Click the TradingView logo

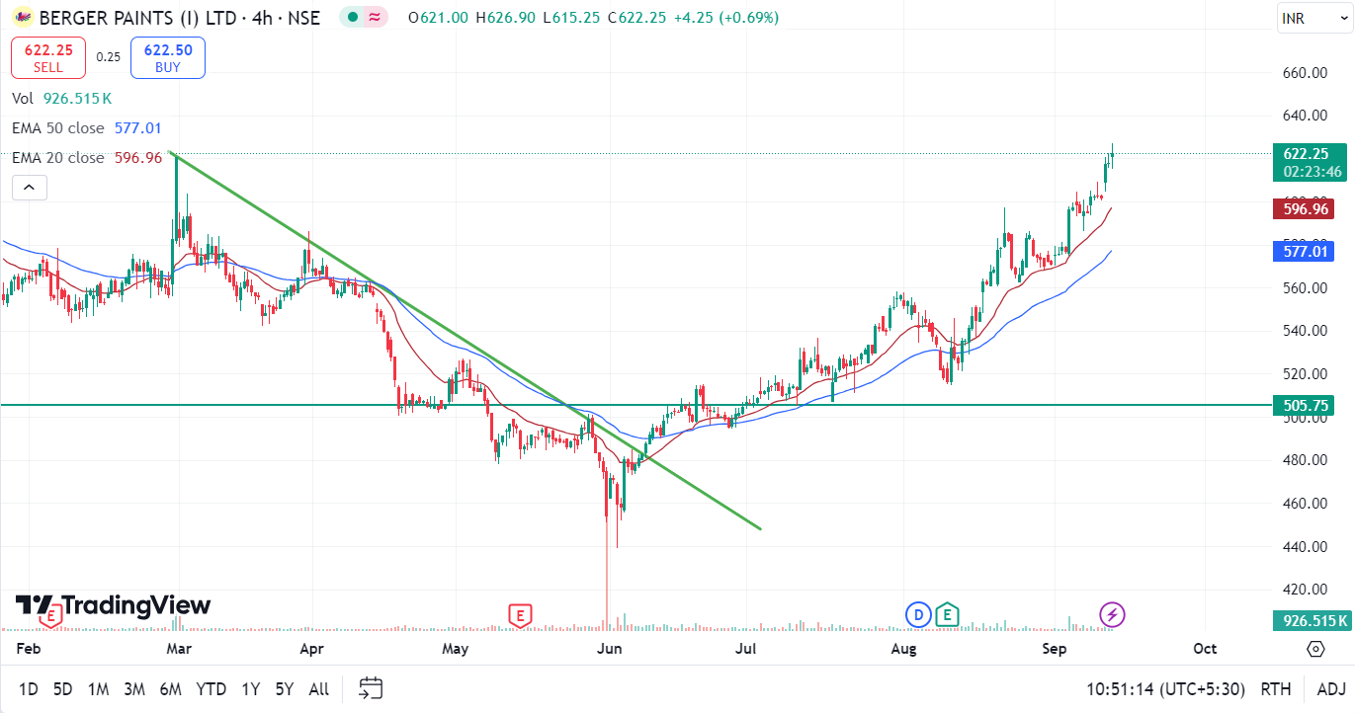(113, 605)
